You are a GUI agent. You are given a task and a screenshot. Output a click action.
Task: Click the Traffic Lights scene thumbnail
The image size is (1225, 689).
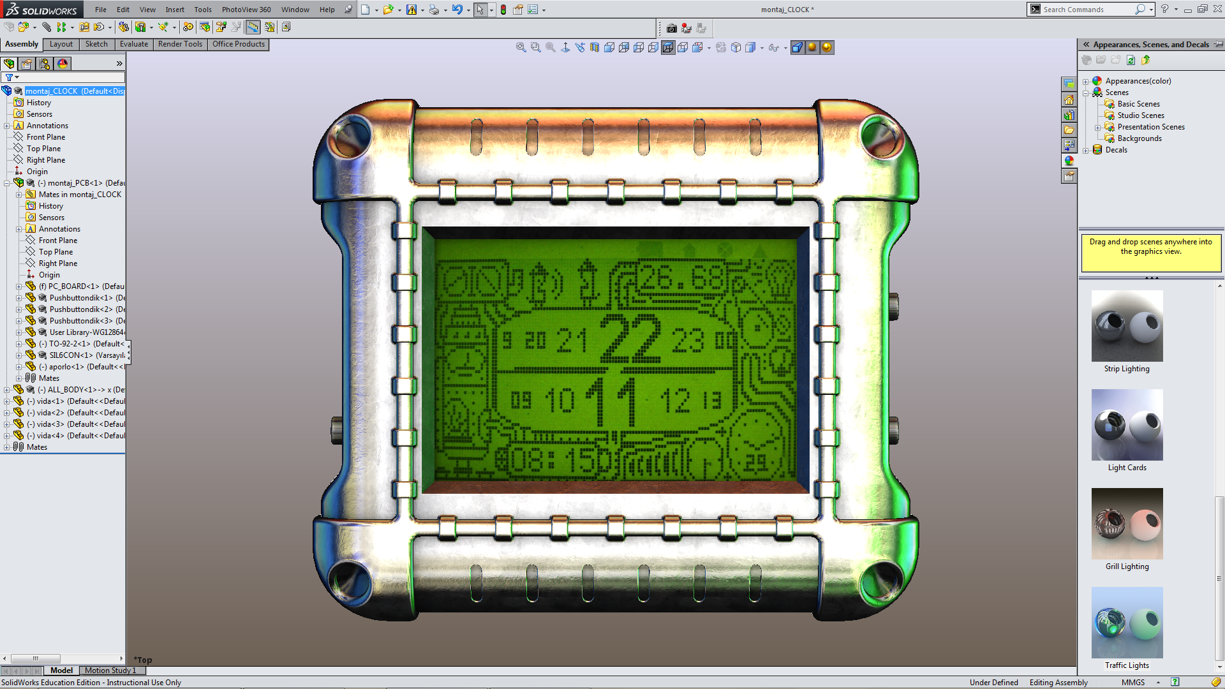tap(1127, 623)
